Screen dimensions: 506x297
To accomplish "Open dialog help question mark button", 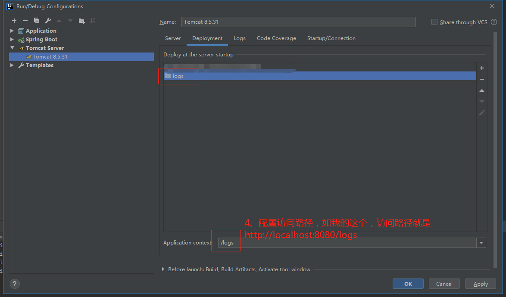I will pyautogui.click(x=15, y=284).
